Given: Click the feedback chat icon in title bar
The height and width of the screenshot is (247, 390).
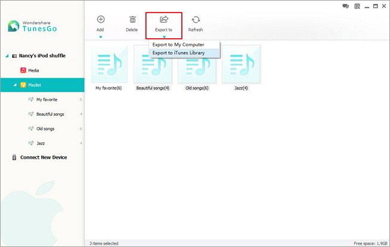Looking at the screenshot, I should (x=345, y=6).
